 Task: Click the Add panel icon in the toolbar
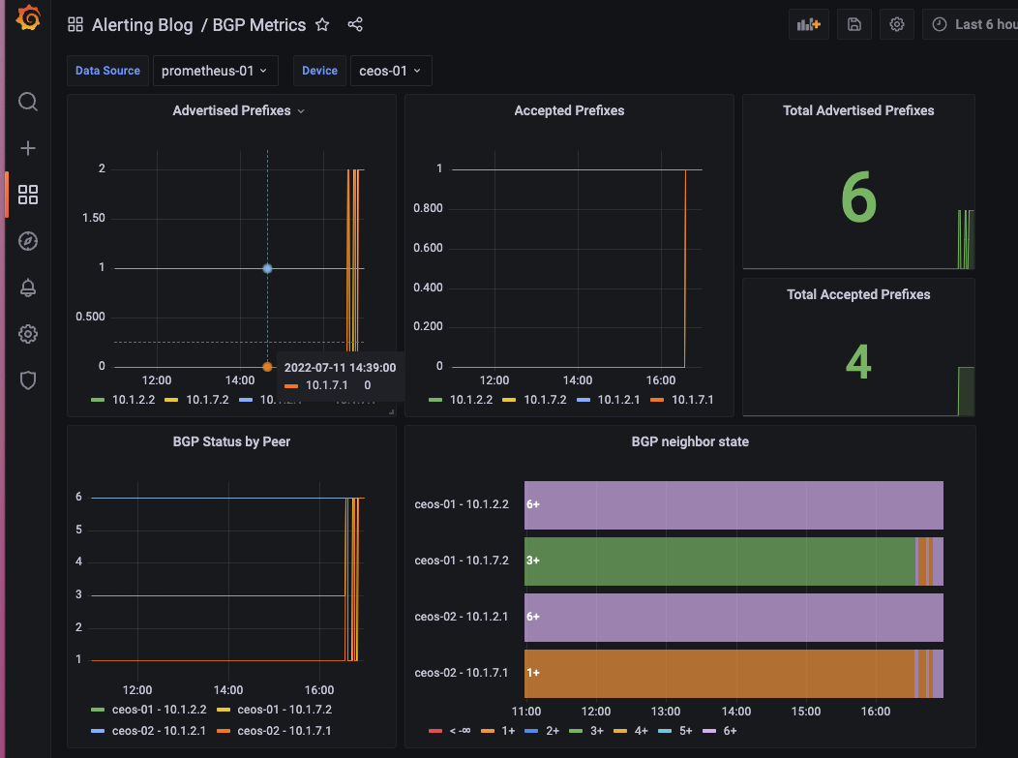point(808,24)
